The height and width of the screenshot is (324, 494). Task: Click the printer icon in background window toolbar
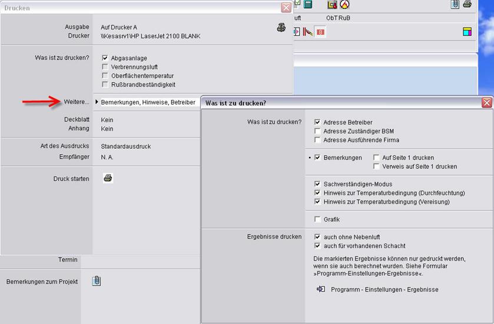click(x=468, y=4)
